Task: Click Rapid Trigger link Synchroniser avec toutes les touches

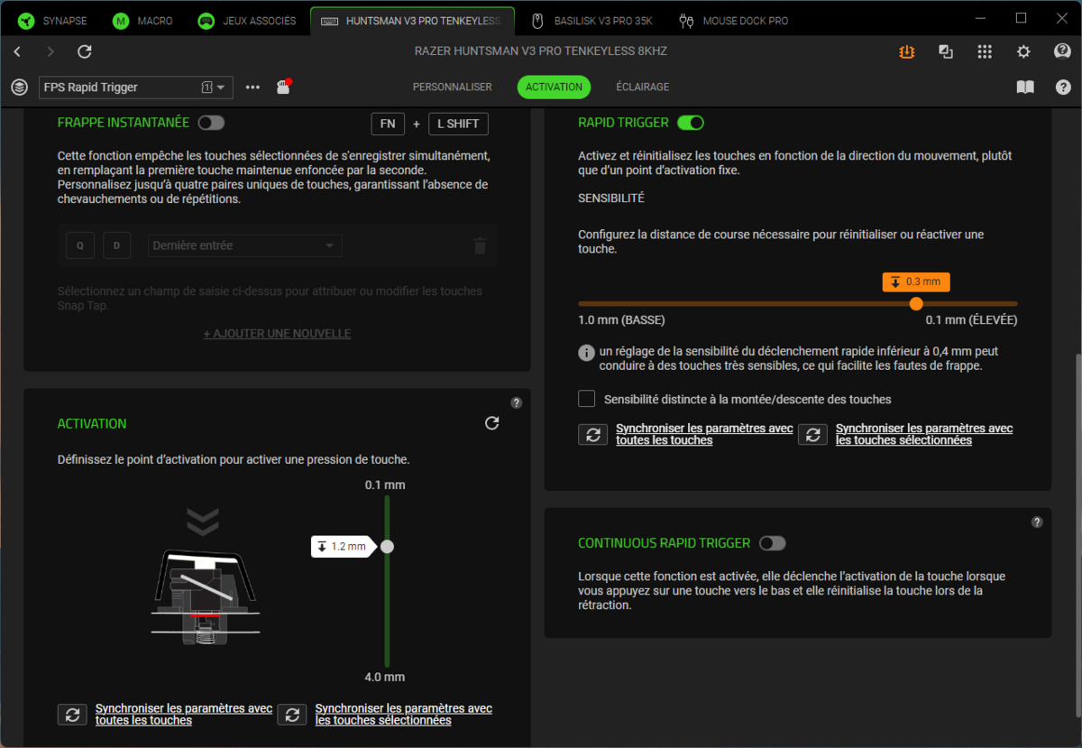Action: coord(705,434)
